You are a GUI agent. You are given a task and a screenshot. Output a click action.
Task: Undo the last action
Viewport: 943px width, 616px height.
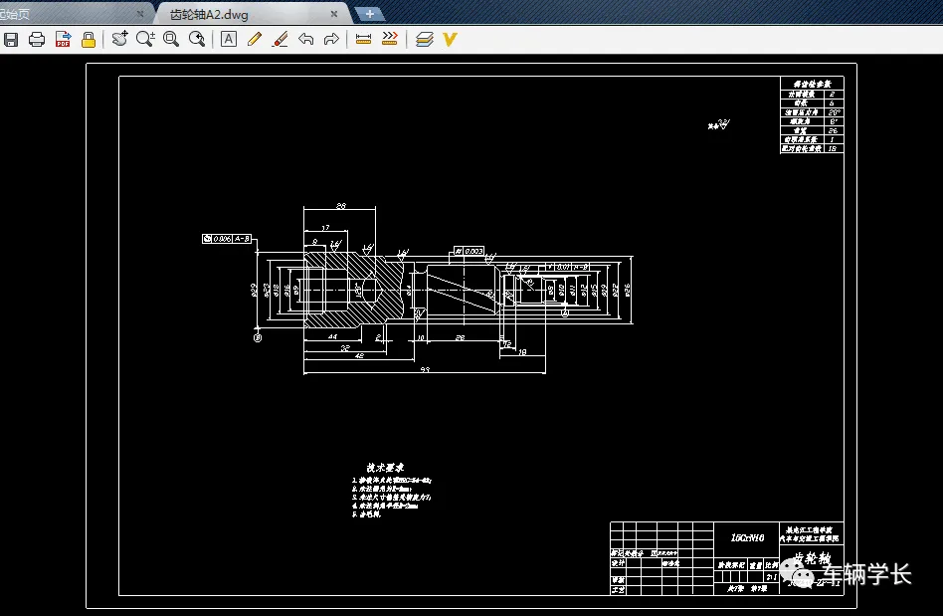[306, 40]
